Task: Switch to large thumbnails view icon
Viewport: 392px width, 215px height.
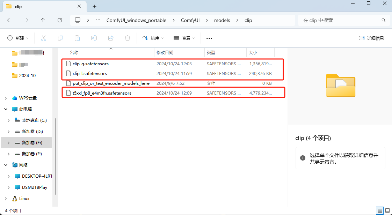Action: [387, 210]
